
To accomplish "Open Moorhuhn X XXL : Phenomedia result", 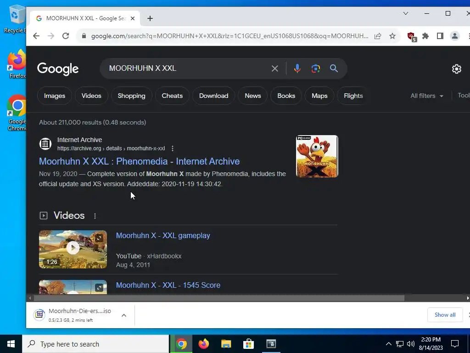I will (x=140, y=161).
